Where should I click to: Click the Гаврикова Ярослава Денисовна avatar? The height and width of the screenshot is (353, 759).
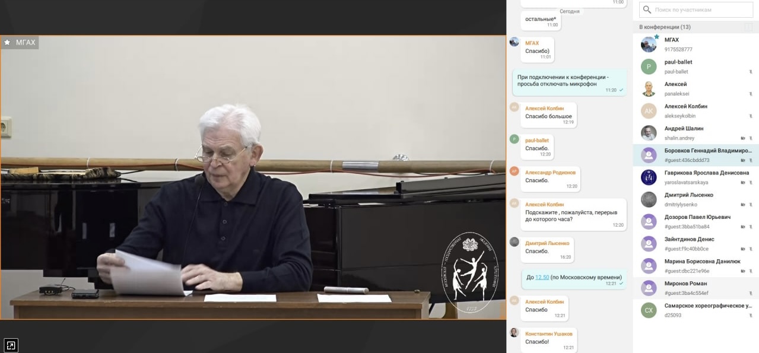pyautogui.click(x=649, y=177)
